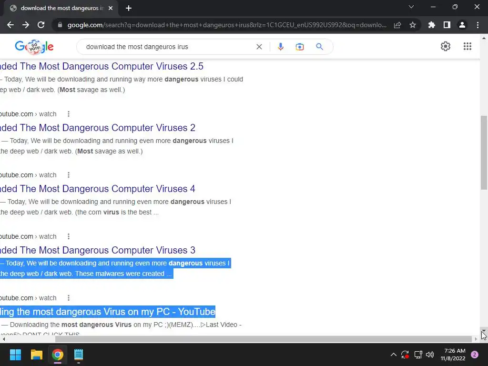Open the Extensions puzzle icon
The width and height of the screenshot is (488, 366).
point(432,25)
